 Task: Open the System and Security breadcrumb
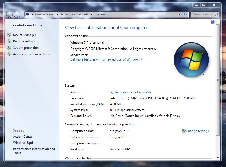click(74, 14)
